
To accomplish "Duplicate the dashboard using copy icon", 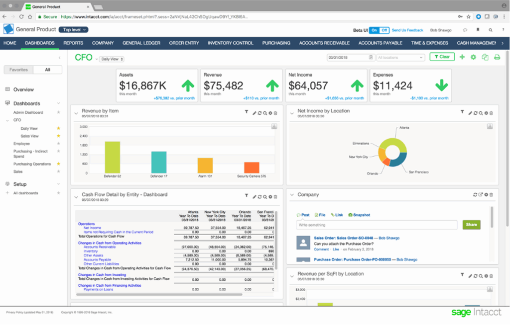I will click(x=485, y=57).
